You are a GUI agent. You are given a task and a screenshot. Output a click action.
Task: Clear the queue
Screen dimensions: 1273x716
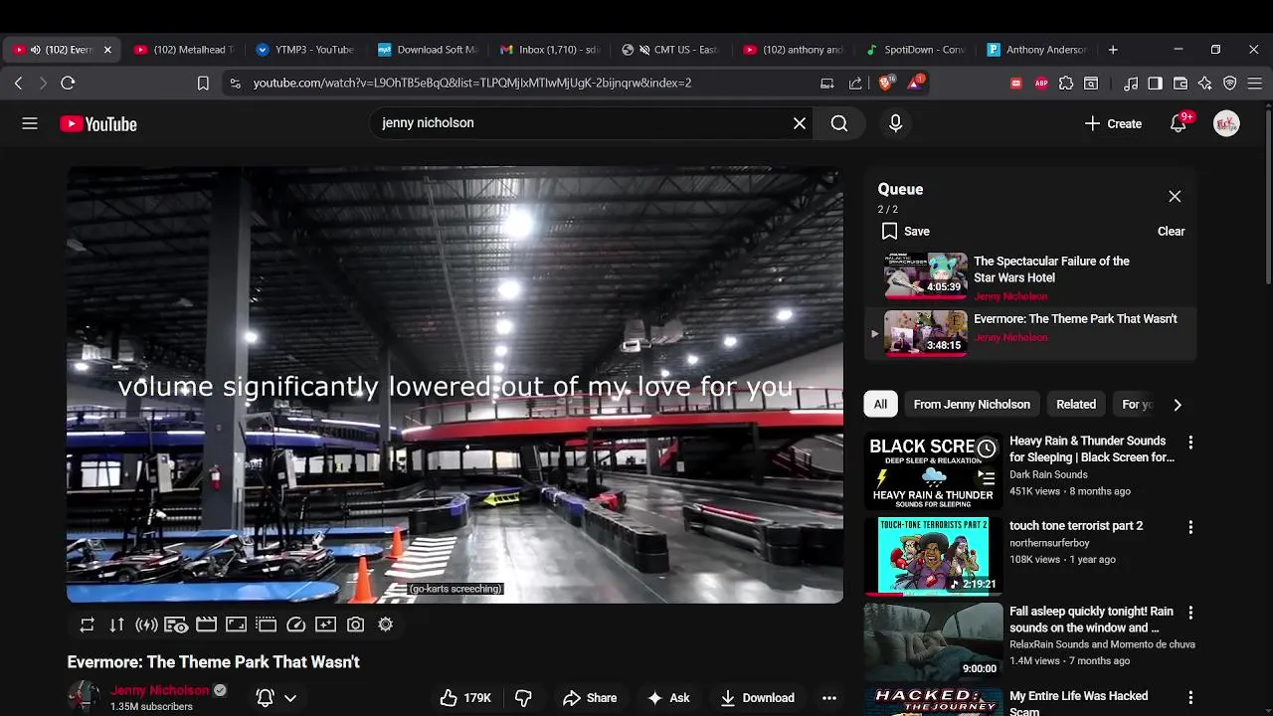(1171, 231)
